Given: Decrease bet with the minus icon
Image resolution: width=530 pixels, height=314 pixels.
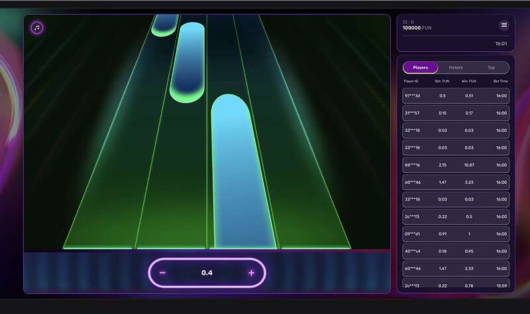Looking at the screenshot, I should pos(162,273).
